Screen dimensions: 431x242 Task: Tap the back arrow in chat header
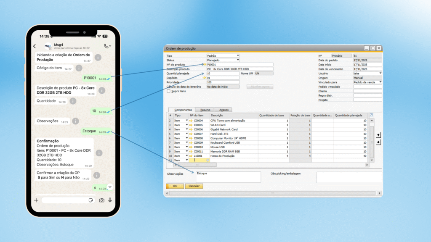35,46
